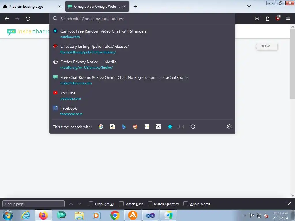This screenshot has width=295, height=221.
Task: Open search settings gear icon
Action: pyautogui.click(x=229, y=127)
